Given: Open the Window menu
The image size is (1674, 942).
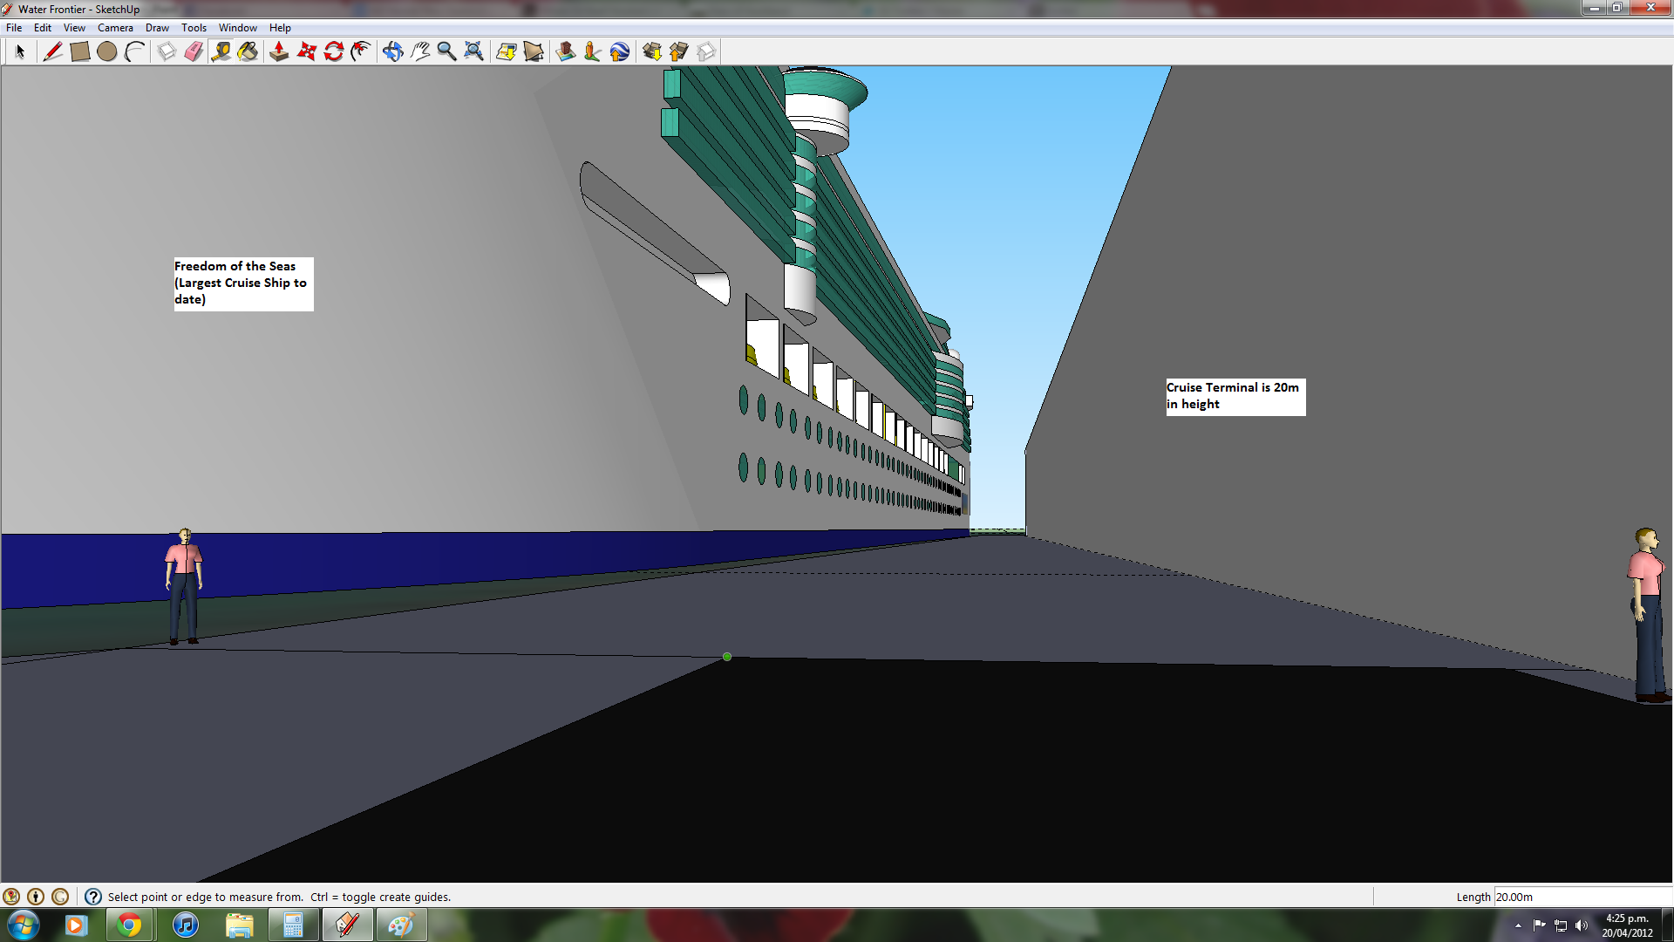Looking at the screenshot, I should 237,28.
